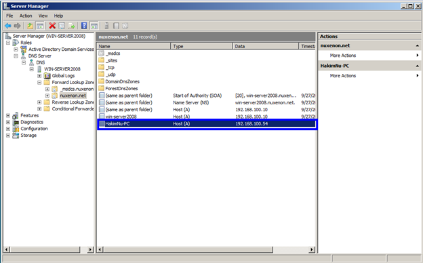Expand the Reverse Lookup Zones node

point(39,102)
